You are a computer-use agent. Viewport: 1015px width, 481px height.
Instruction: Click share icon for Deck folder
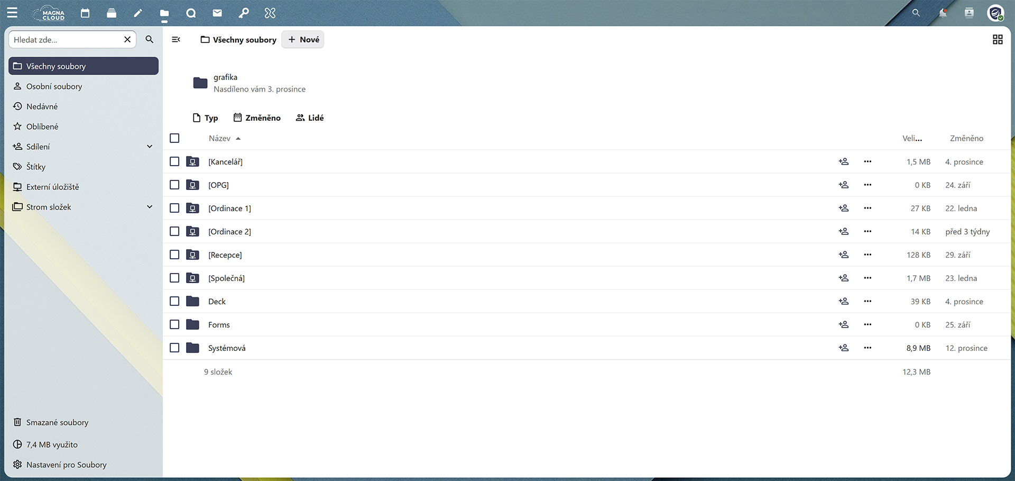point(844,301)
